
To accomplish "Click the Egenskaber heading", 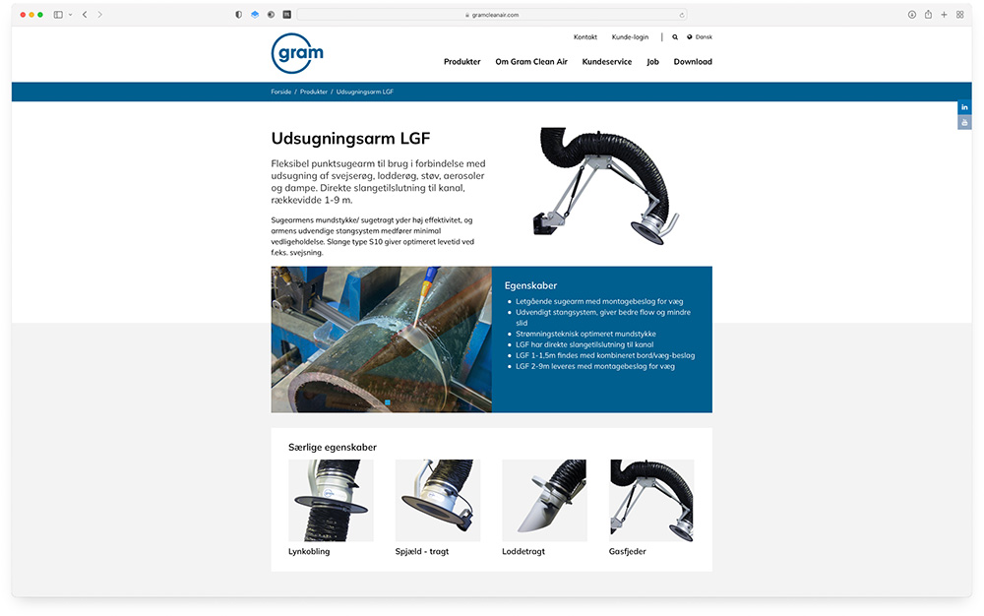I will (531, 285).
